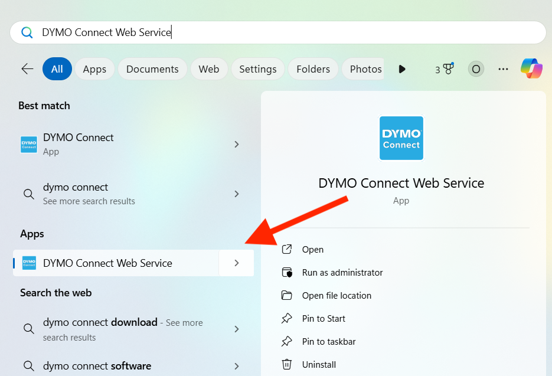Screen dimensions: 552x376
Task: Open the rewards trophy icon showing 3
Action: click(x=445, y=69)
